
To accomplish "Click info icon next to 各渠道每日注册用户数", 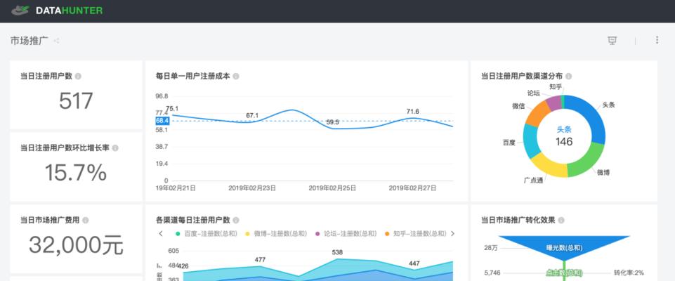I will 236,221.
